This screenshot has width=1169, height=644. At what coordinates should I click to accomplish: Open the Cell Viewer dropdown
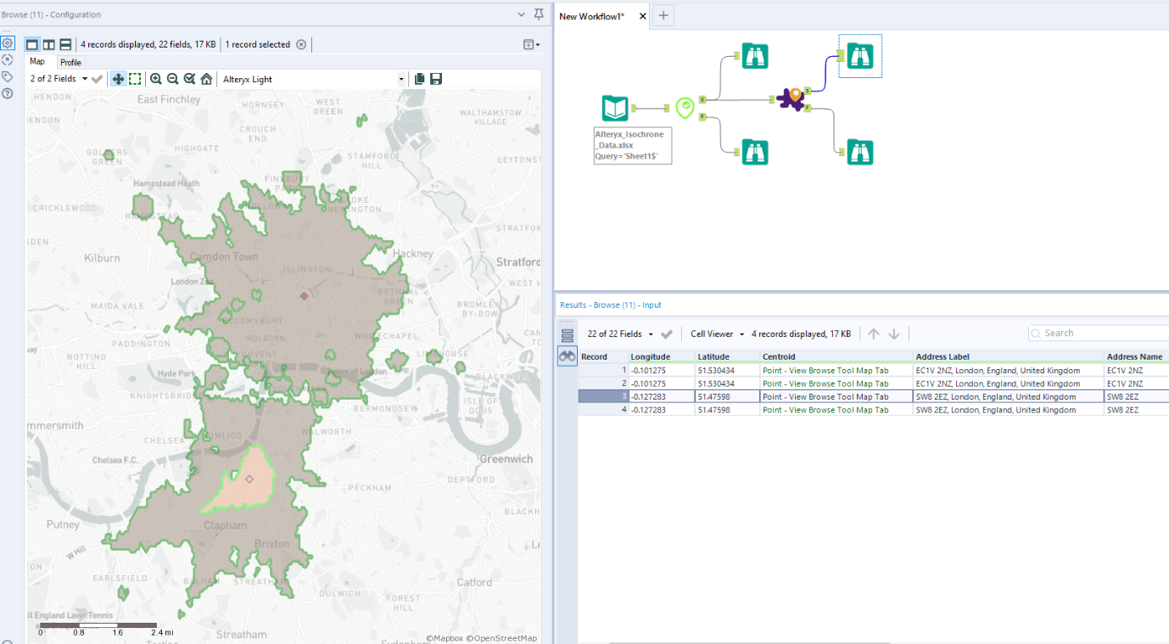click(x=741, y=334)
